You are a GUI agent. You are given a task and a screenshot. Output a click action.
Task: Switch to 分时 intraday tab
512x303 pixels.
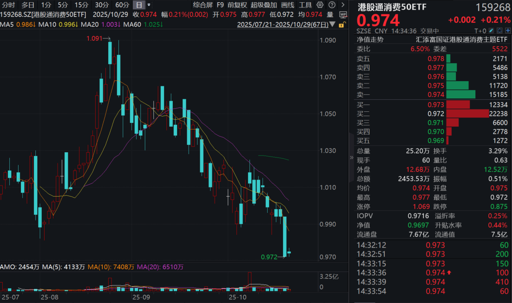pos(8,5)
